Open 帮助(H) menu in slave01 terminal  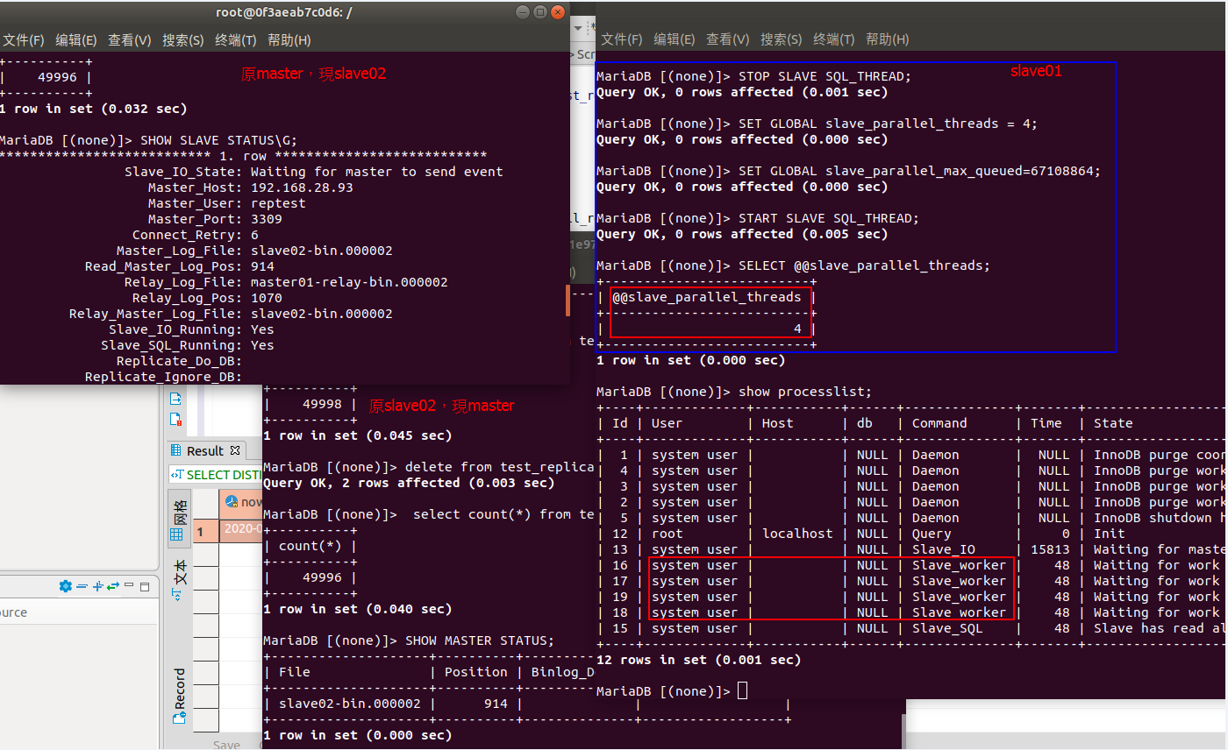(x=887, y=39)
